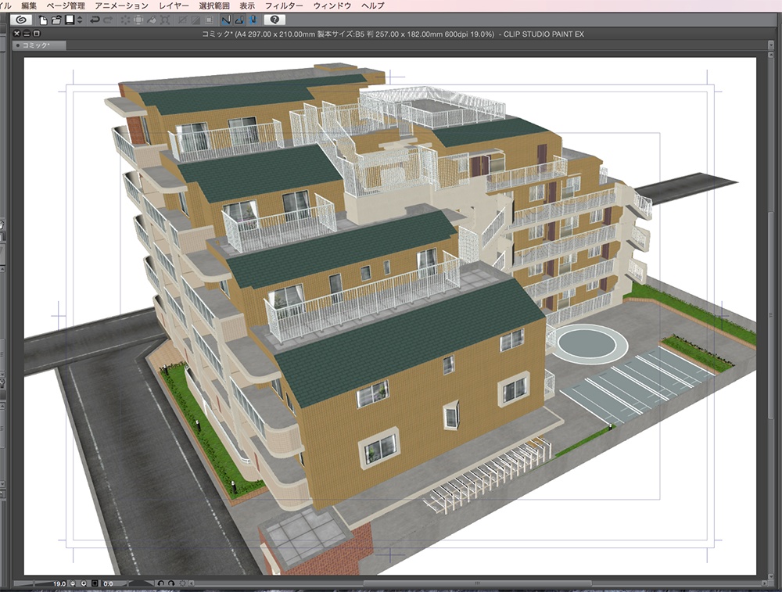782x592 pixels.
Task: Click the Help question mark button in toolbar
Action: (274, 20)
